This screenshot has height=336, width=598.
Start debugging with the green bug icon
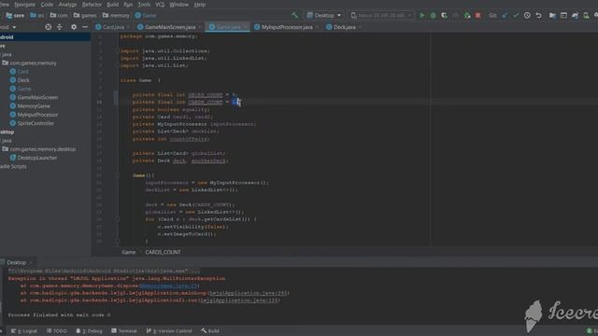tap(433, 16)
